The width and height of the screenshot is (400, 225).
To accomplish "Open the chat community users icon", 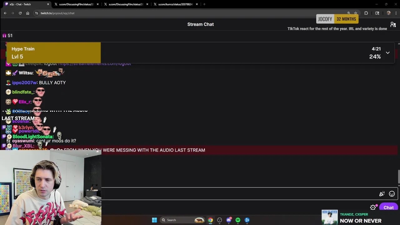I will point(393,24).
